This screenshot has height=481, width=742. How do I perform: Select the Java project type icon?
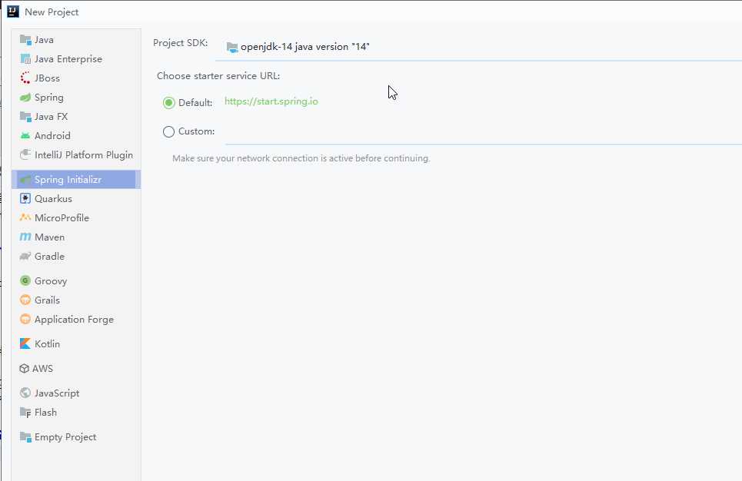(25, 40)
